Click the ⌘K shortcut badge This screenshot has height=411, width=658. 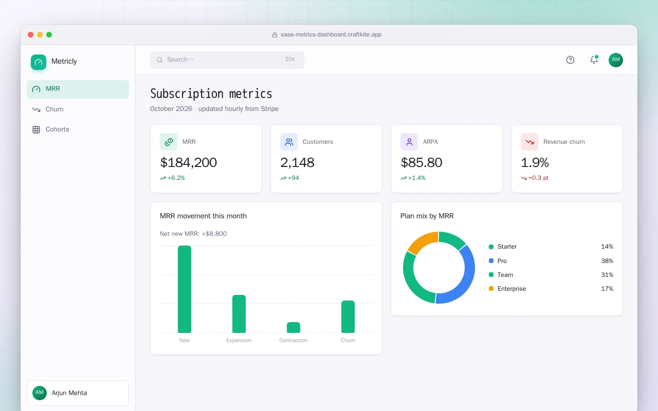pos(290,60)
